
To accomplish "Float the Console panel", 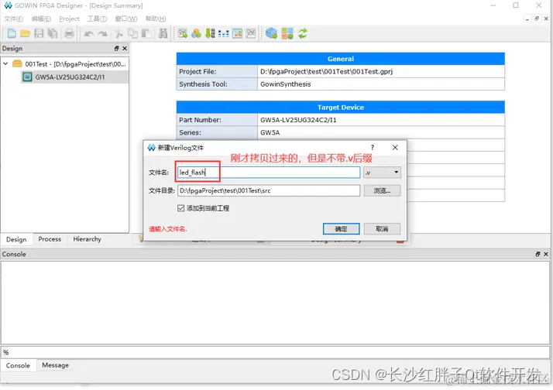I will (x=538, y=254).
